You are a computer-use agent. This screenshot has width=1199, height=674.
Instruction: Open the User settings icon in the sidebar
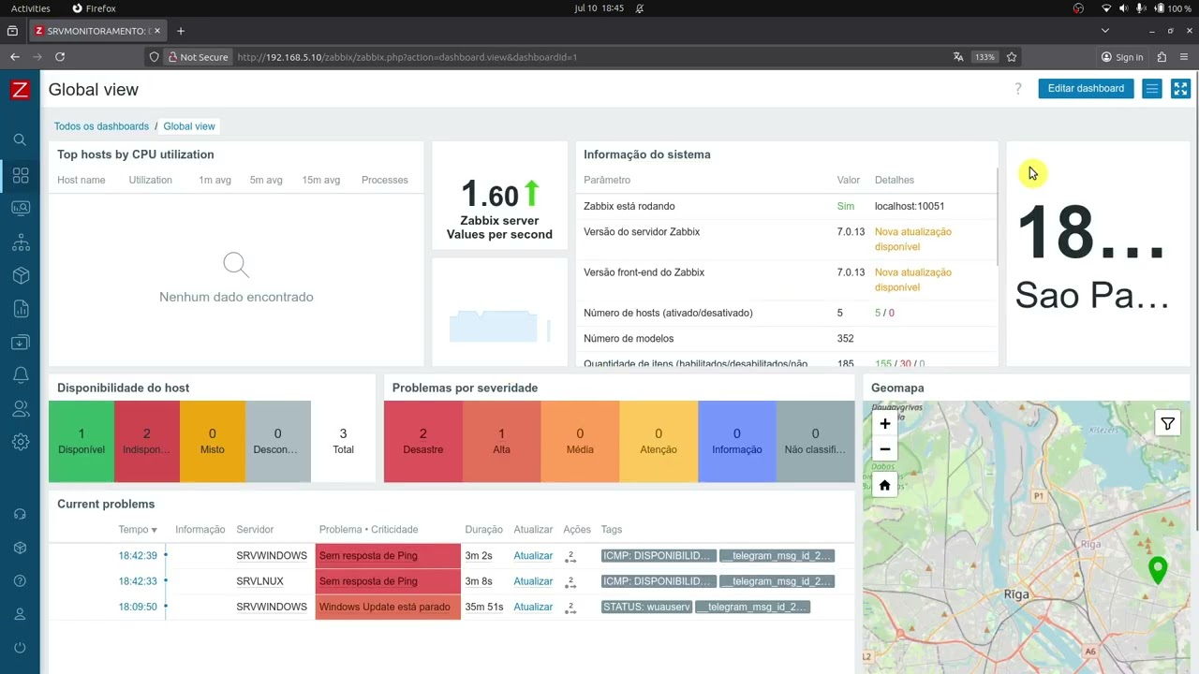pos(20,614)
